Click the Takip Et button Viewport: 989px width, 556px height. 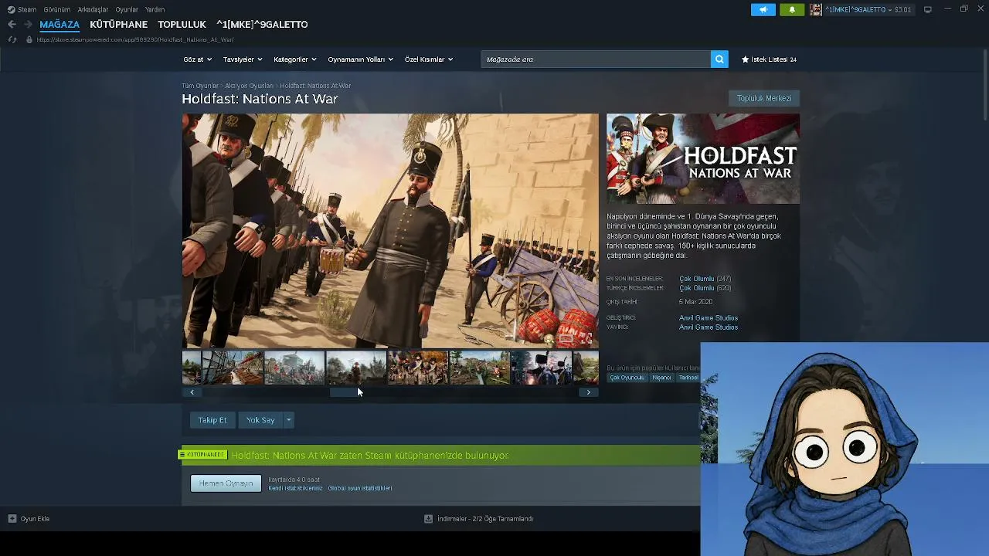pos(212,420)
